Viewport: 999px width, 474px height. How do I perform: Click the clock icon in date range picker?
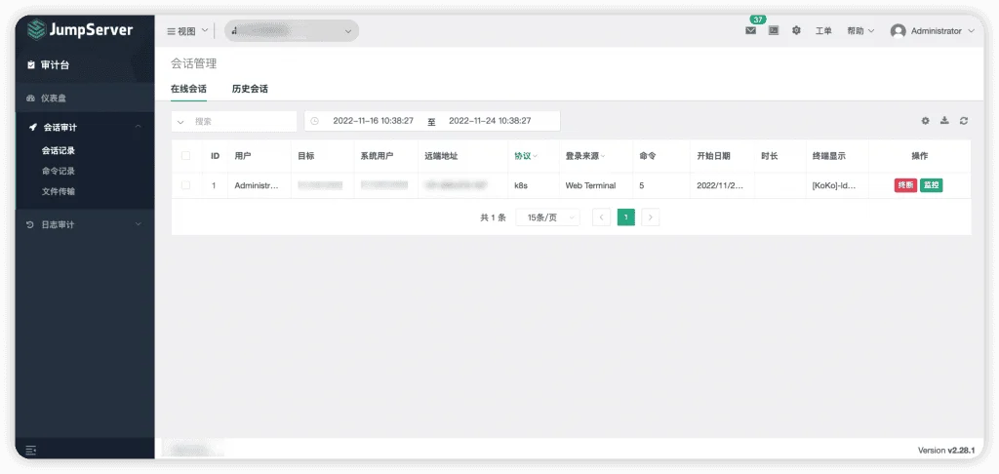pyautogui.click(x=314, y=121)
